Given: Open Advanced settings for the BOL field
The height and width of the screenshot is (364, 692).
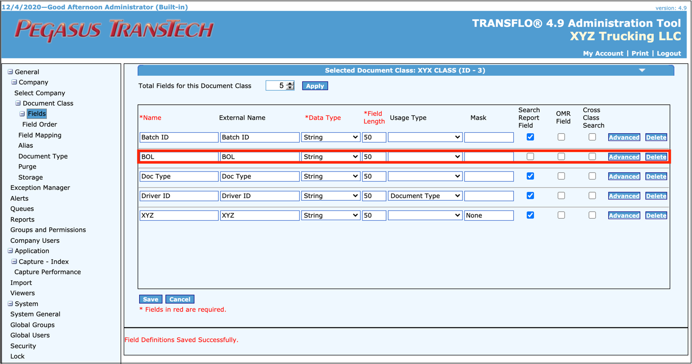Looking at the screenshot, I should click(x=624, y=156).
